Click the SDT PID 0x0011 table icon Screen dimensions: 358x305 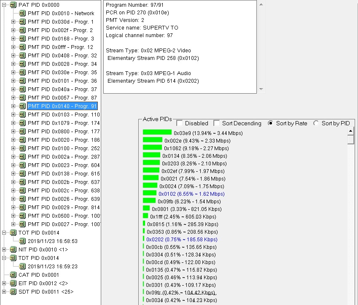click(x=13, y=292)
